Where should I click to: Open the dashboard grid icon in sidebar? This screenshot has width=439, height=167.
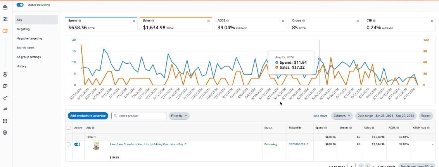pos(5,19)
